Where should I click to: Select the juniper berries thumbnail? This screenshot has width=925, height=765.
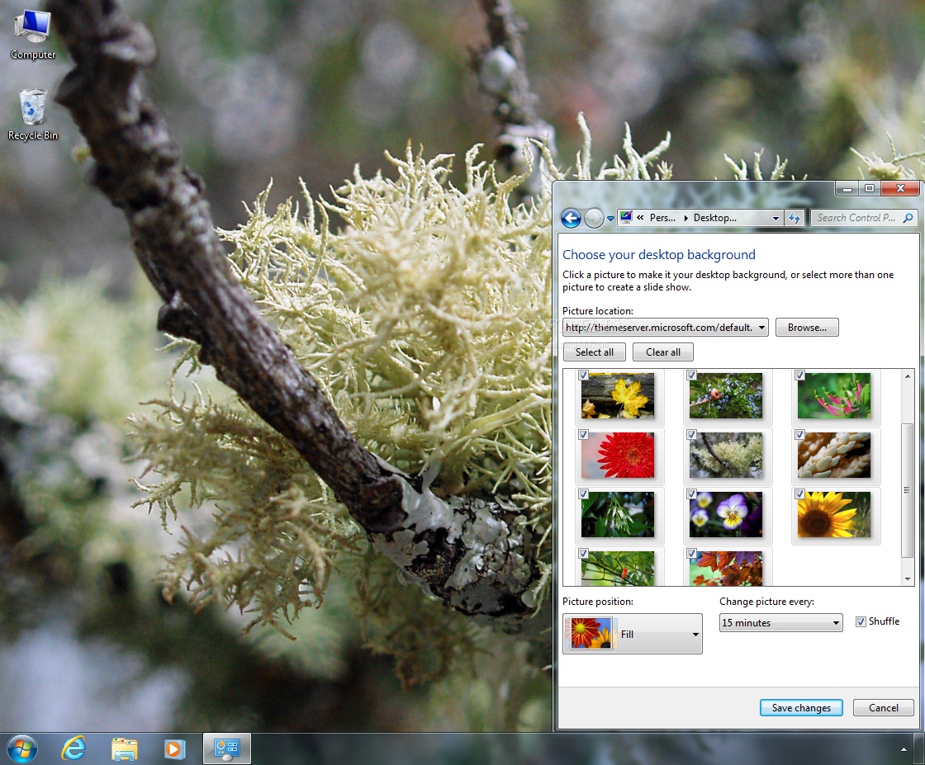[x=726, y=395]
